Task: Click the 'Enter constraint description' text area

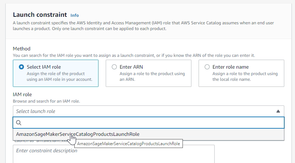Action: click(x=114, y=154)
